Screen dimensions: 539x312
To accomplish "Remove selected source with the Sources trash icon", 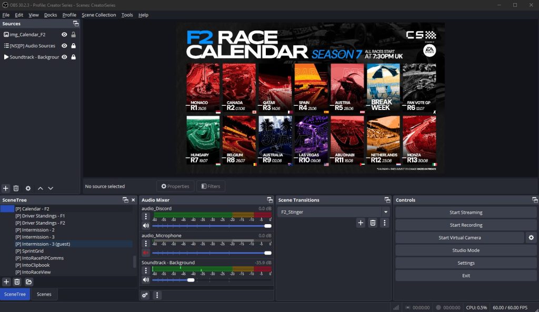I will pos(16,188).
